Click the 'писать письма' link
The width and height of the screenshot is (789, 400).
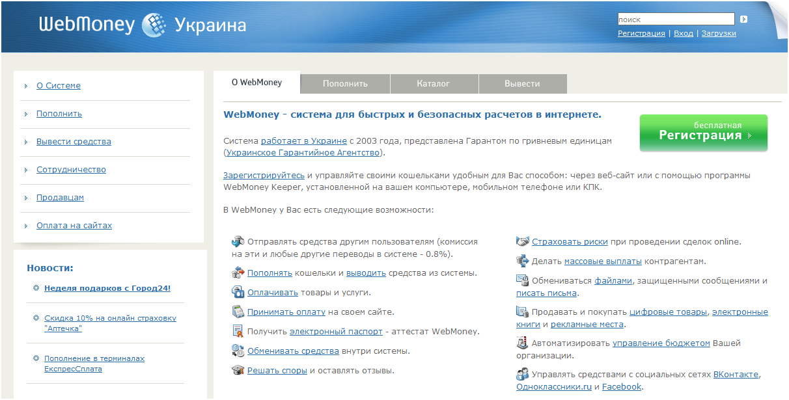(x=547, y=293)
